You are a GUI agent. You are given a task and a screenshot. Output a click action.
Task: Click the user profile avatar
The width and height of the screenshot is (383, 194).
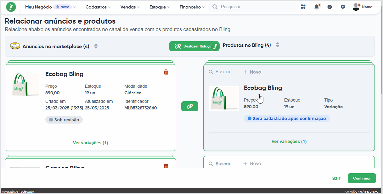(356, 7)
